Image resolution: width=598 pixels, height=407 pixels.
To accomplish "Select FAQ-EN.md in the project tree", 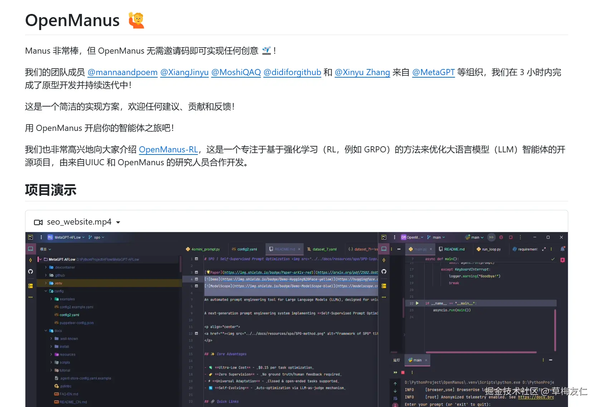I will 66,394.
